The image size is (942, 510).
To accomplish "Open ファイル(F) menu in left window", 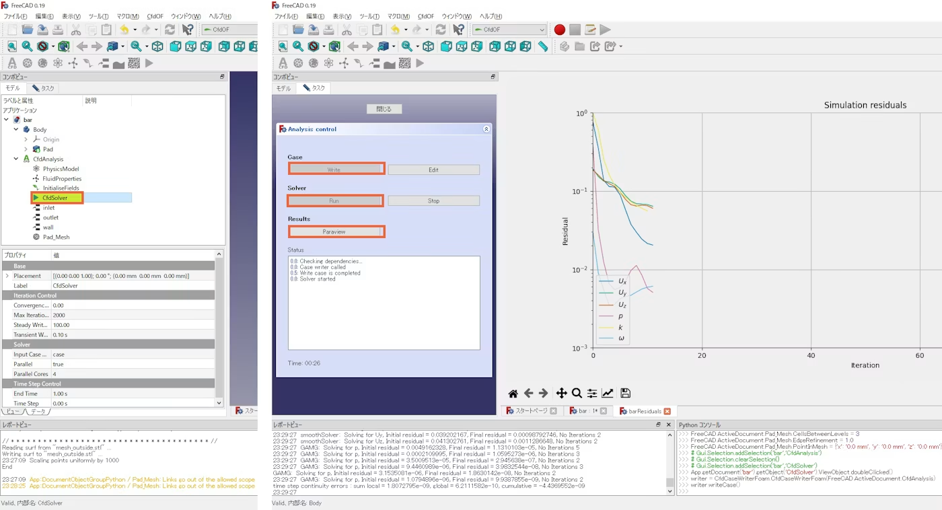I will (x=15, y=16).
